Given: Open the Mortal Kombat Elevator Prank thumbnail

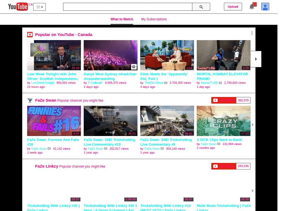Looking at the screenshot, I should pos(223,55).
